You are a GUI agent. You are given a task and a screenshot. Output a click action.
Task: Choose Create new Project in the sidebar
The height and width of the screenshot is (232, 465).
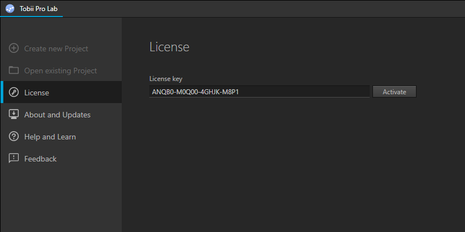(x=61, y=48)
